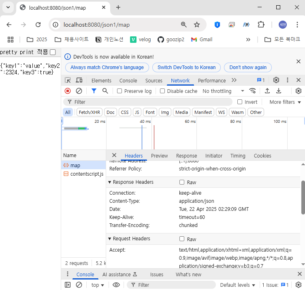Open the Response tab of the request

coord(187,156)
